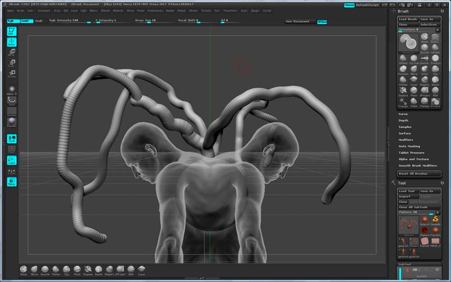Select the mPolish brush
The width and height of the screenshot is (451, 282).
coord(435,49)
